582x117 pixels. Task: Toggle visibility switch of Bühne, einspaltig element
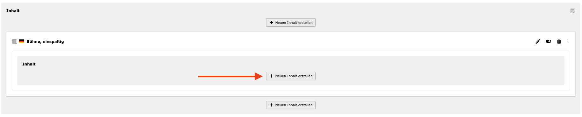pos(548,41)
